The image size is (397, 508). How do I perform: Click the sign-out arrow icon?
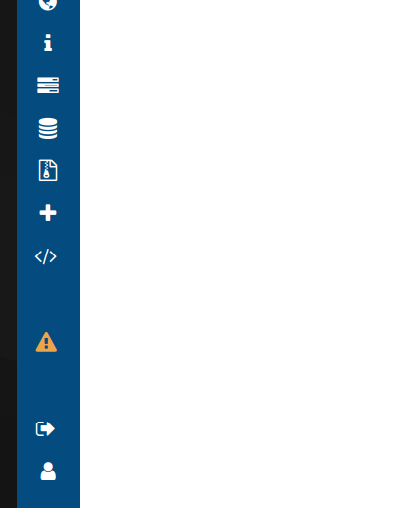[x=45, y=428]
